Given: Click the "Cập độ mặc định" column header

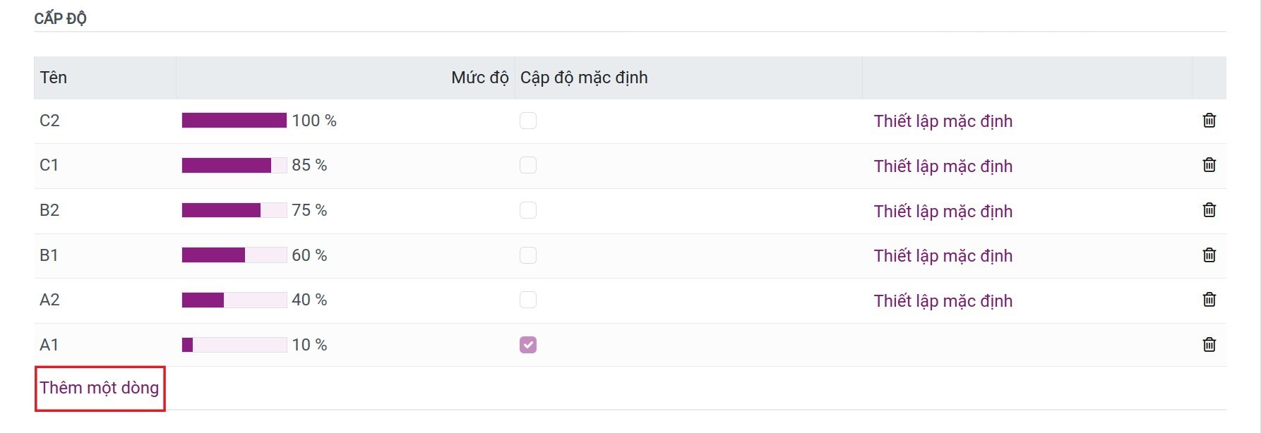Looking at the screenshot, I should pos(584,78).
